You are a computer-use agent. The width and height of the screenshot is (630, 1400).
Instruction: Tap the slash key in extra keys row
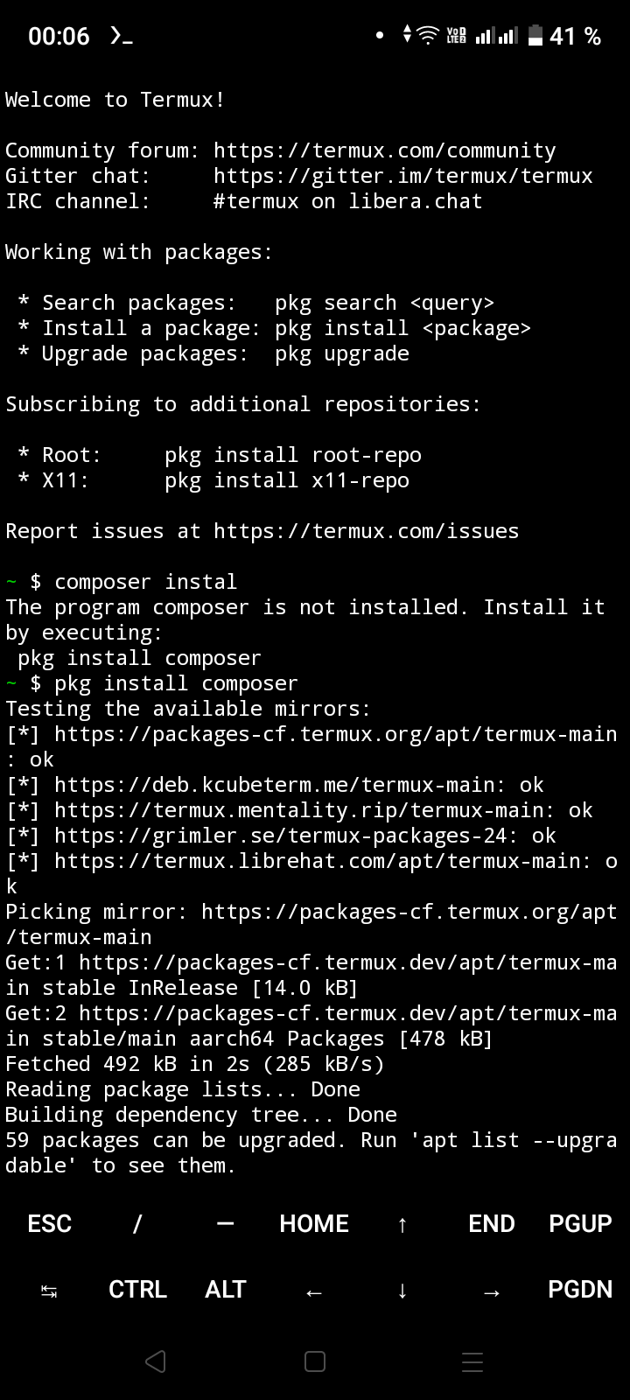(137, 1223)
